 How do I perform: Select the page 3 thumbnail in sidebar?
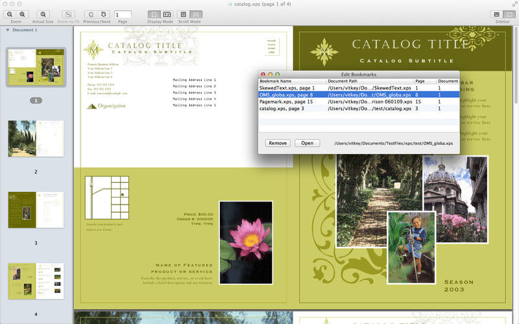pyautogui.click(x=36, y=210)
